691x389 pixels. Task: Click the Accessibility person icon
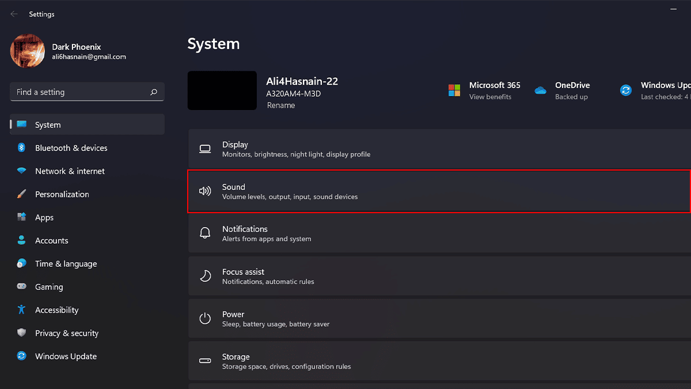pos(22,310)
